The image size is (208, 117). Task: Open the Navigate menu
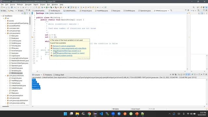28,5
